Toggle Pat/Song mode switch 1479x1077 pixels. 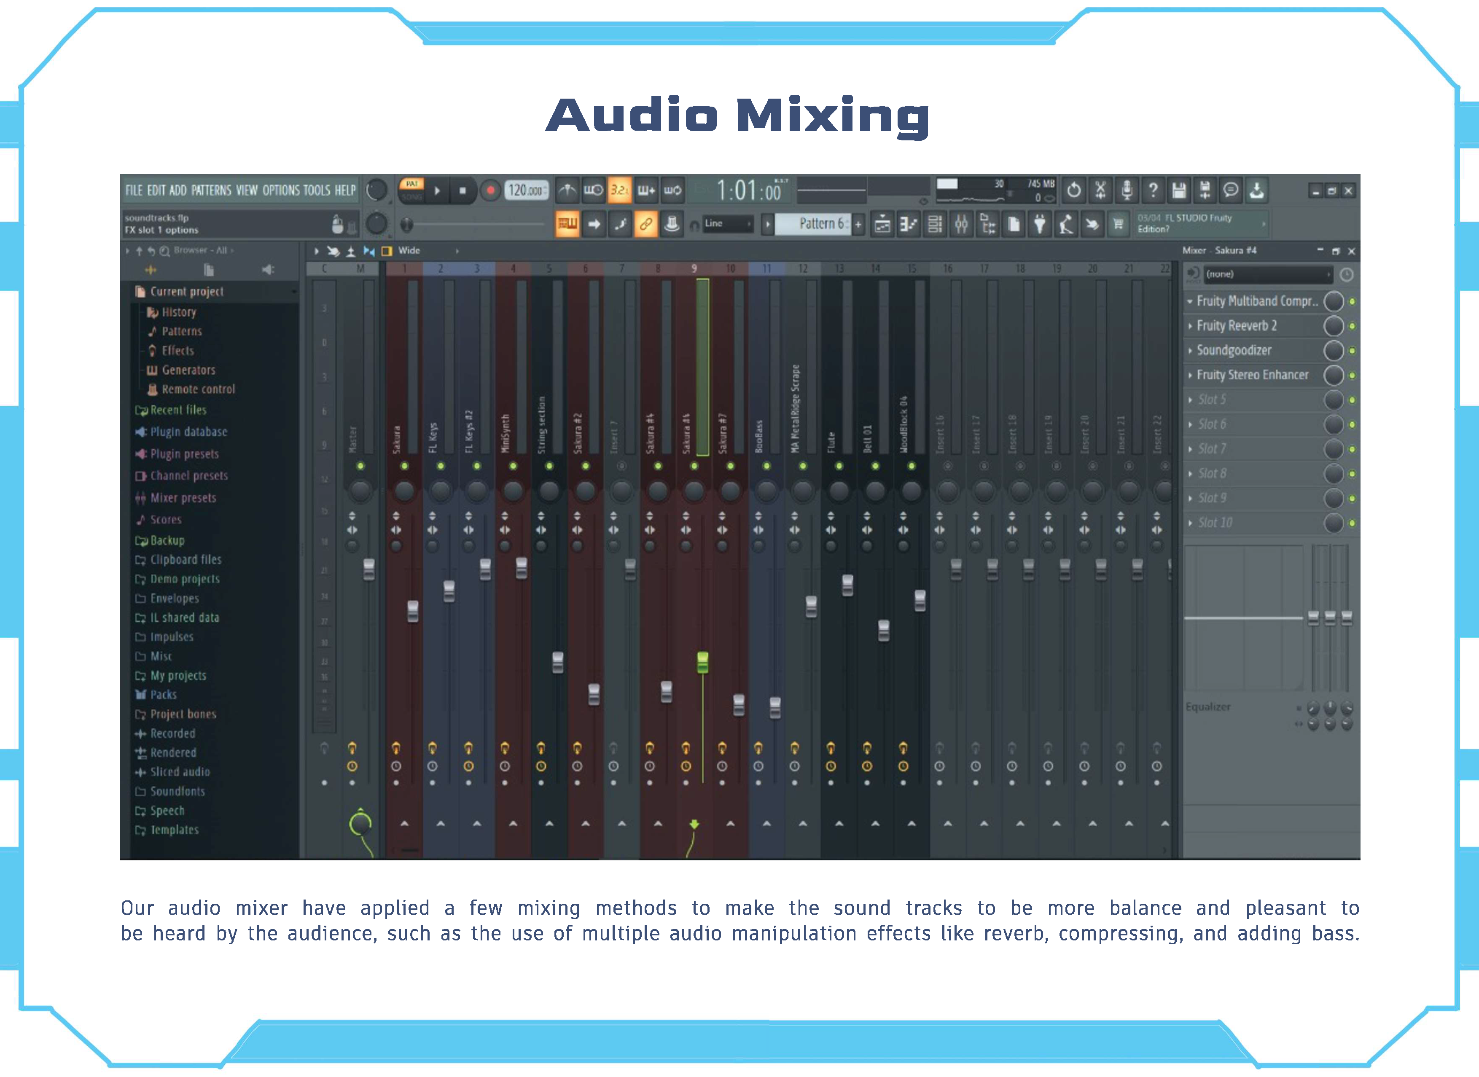tap(411, 190)
